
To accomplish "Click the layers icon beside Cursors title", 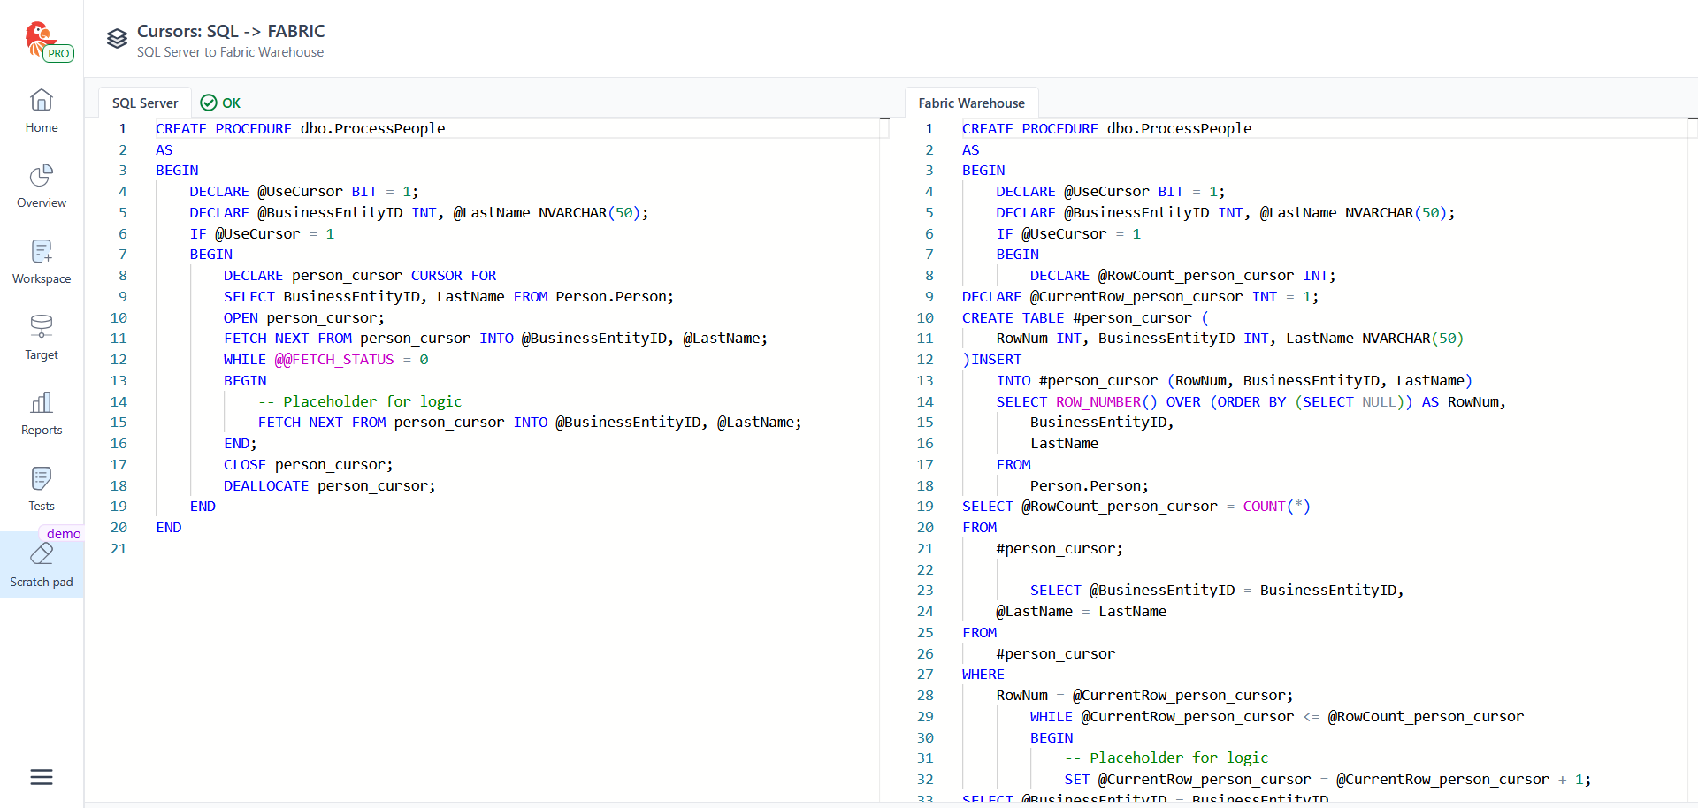I will (117, 39).
